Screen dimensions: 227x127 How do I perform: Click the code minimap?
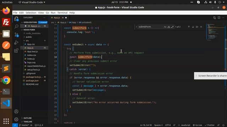tap(215, 32)
